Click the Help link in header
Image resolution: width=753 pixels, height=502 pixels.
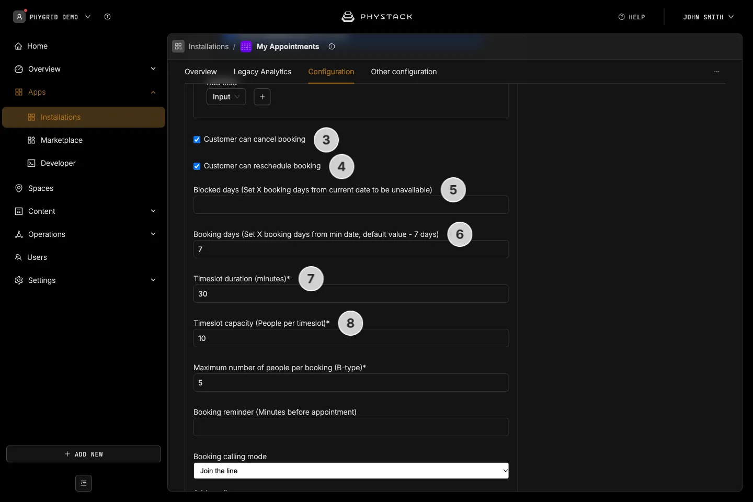(x=632, y=17)
